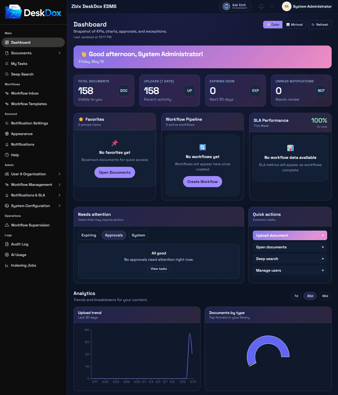This screenshot has width=338, height=395.
Task: Click the Ask Emii assistant avatar icon
Action: 226,6
